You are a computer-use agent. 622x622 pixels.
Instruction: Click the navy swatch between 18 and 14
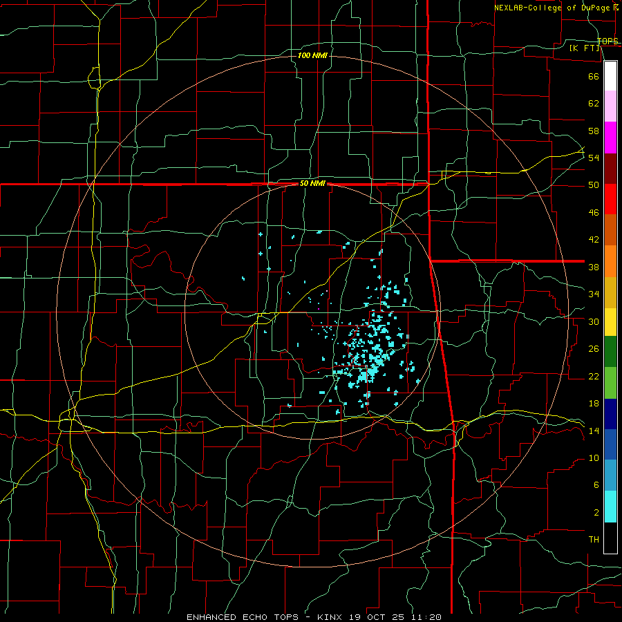pyautogui.click(x=610, y=414)
